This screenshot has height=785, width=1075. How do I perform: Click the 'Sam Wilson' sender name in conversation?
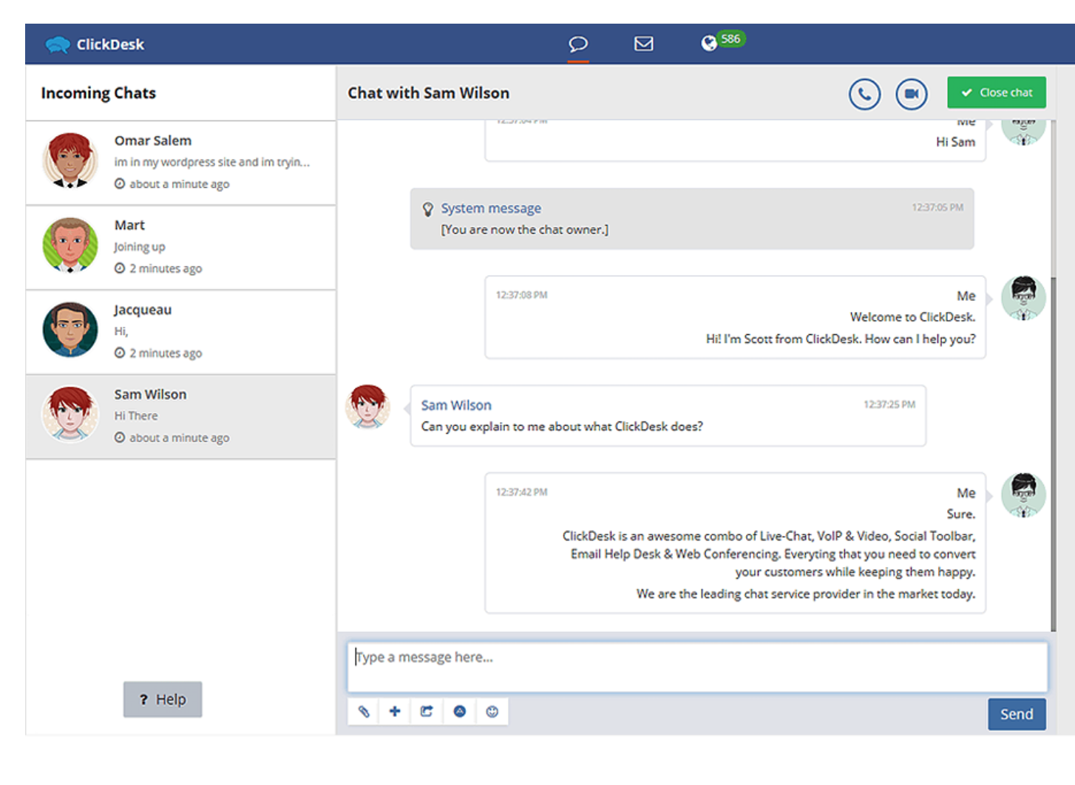tap(456, 405)
